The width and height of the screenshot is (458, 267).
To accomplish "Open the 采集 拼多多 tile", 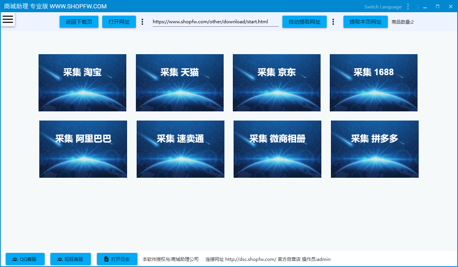I will point(375,149).
